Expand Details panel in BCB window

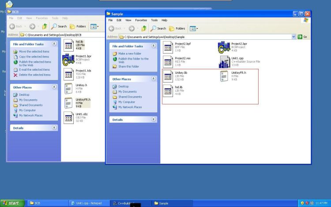54,128
